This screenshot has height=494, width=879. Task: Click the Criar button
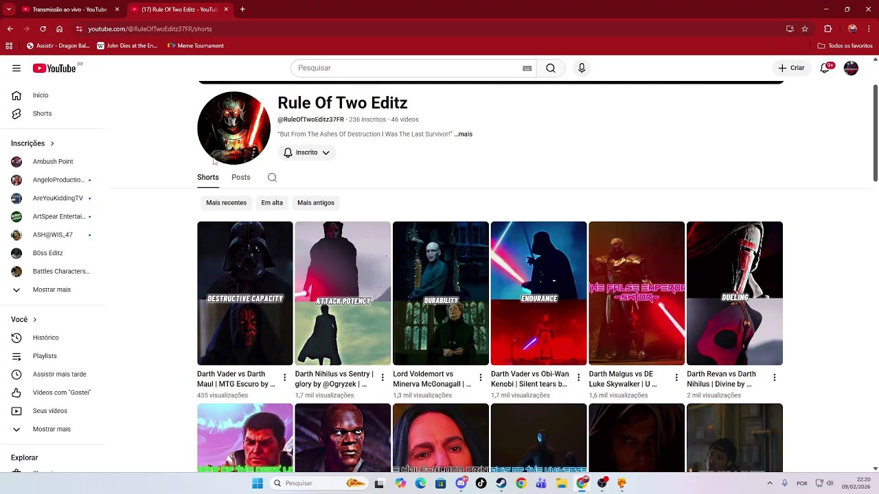[791, 68]
